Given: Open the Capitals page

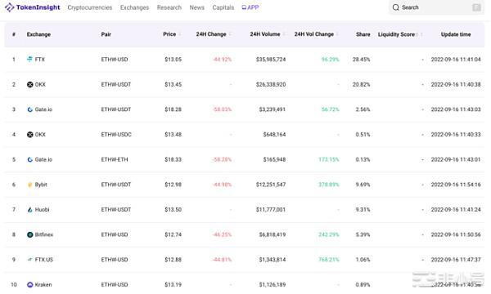Looking at the screenshot, I should point(223,7).
